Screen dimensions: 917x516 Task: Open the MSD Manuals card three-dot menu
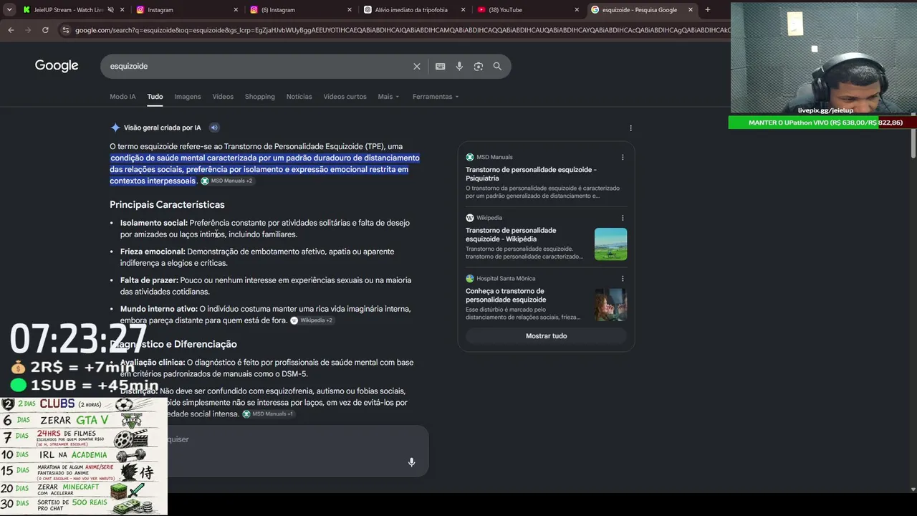click(x=623, y=157)
